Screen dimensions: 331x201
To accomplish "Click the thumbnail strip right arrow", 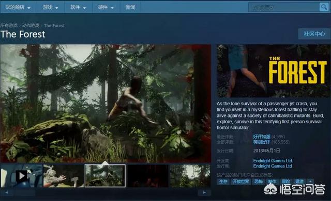I will pos(204,192).
